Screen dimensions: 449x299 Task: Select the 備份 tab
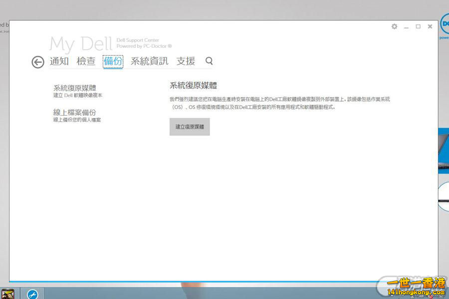113,61
